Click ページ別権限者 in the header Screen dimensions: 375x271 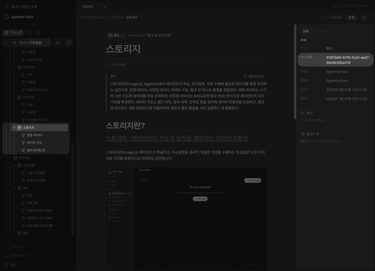click(331, 18)
